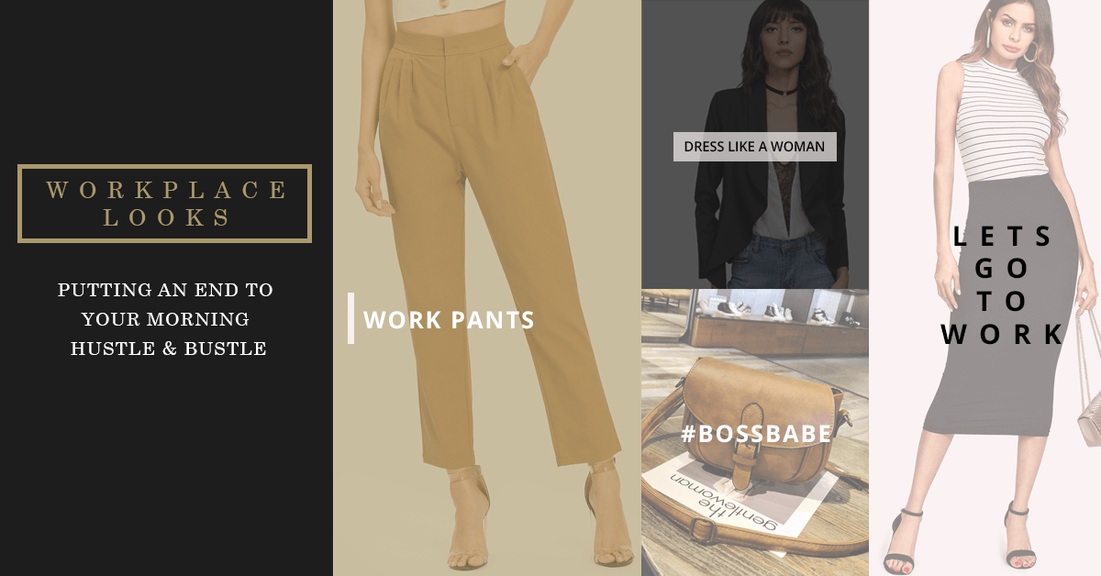Viewport: 1101px width, 576px height.
Task: Click the white vertical bar beside WORK PANTS
Action: pos(350,318)
